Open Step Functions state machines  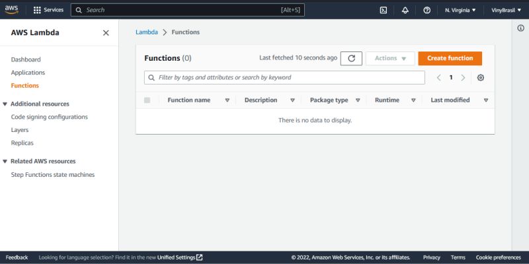tap(53, 175)
